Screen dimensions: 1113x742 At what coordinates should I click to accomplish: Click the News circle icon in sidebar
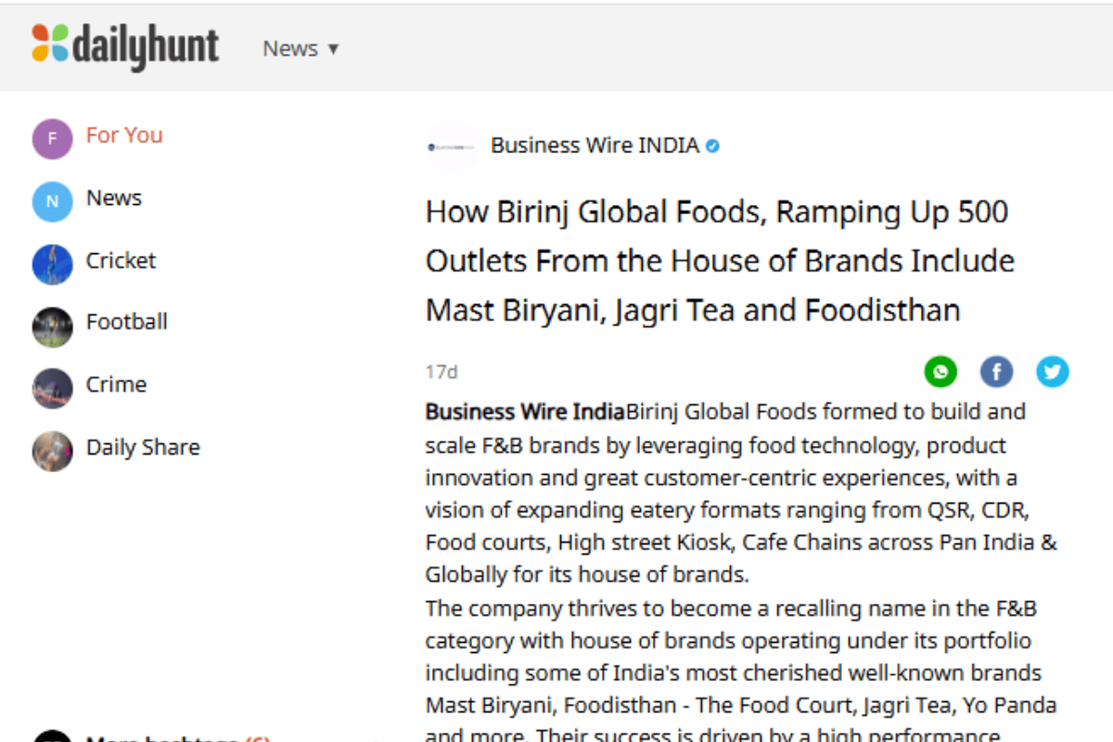tap(52, 201)
